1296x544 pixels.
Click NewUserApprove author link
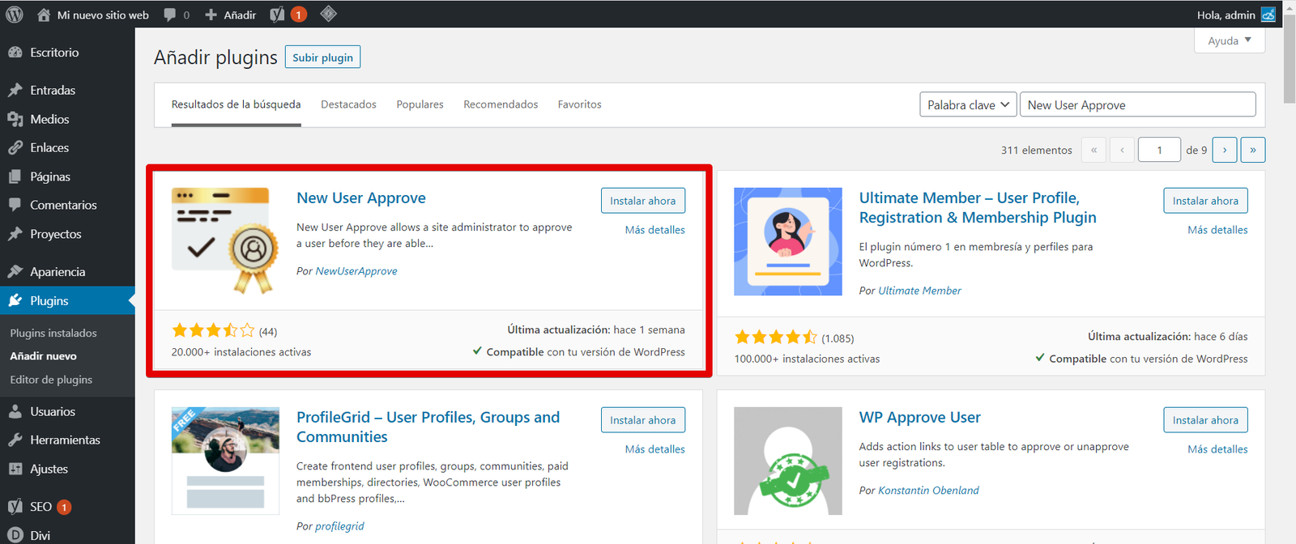(356, 271)
